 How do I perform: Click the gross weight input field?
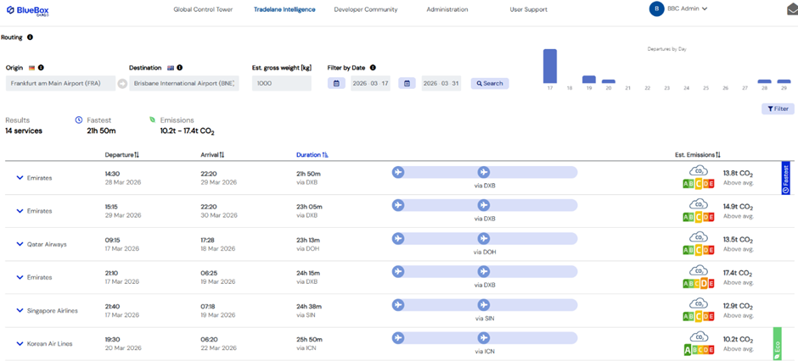click(282, 83)
